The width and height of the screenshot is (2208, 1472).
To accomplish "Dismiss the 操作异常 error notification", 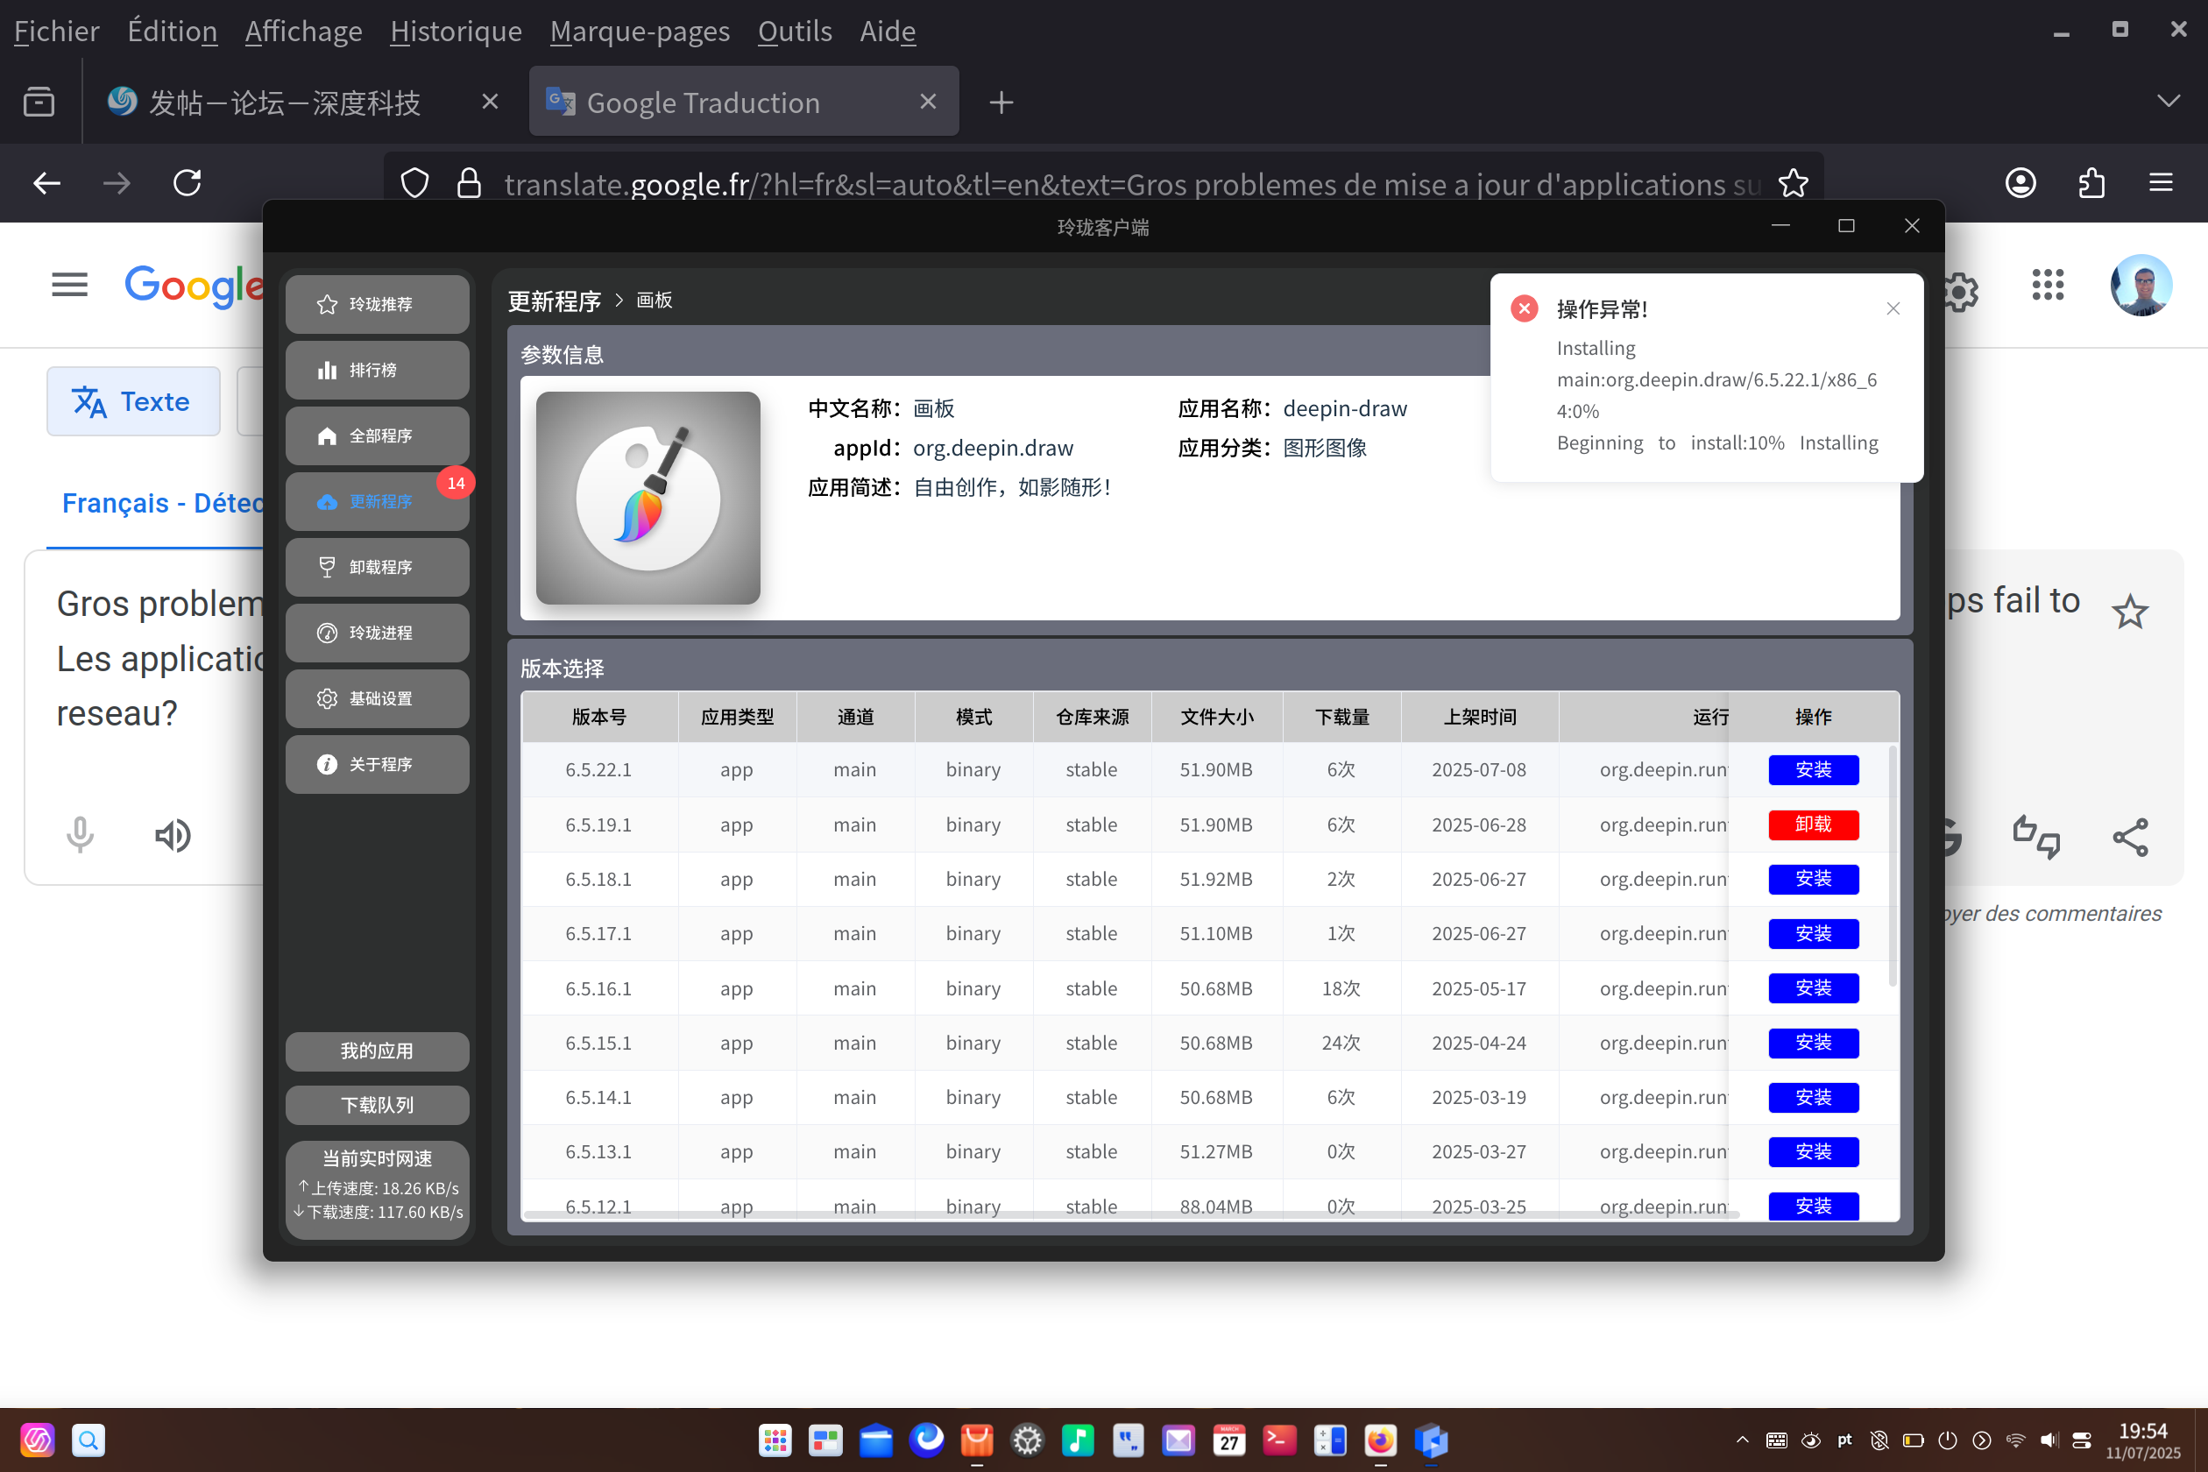I will tap(1893, 308).
